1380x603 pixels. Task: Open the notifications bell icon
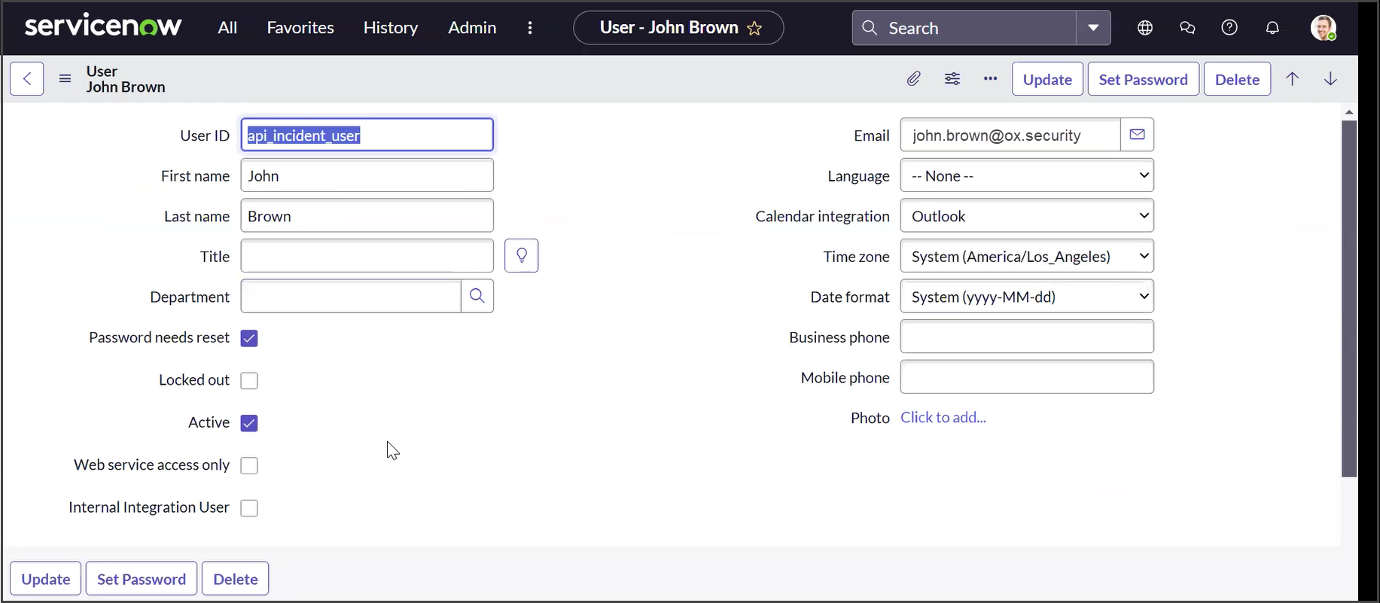(1272, 28)
